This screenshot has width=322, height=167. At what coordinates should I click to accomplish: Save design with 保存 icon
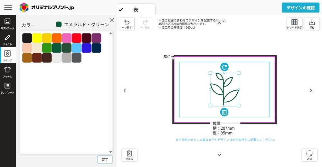click(312, 23)
